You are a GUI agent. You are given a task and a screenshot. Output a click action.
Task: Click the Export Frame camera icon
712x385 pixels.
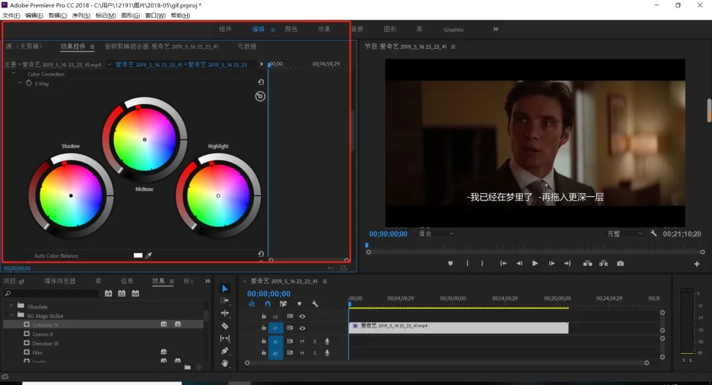coord(620,264)
